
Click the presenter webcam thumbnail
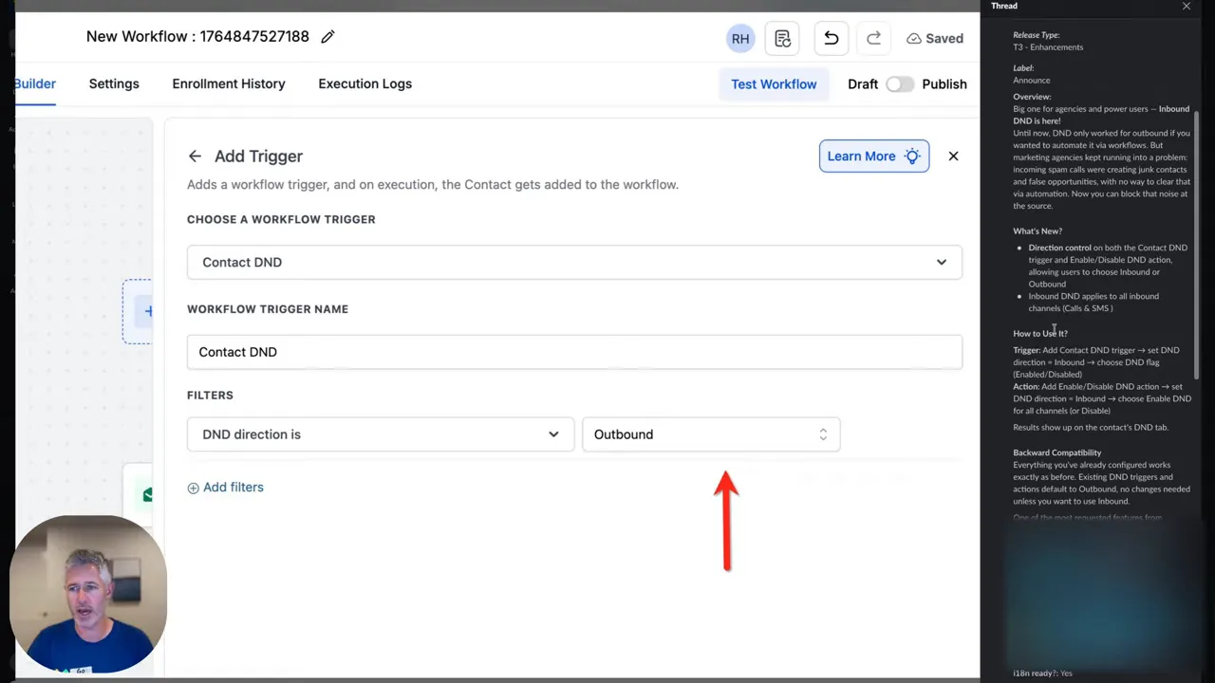click(88, 595)
